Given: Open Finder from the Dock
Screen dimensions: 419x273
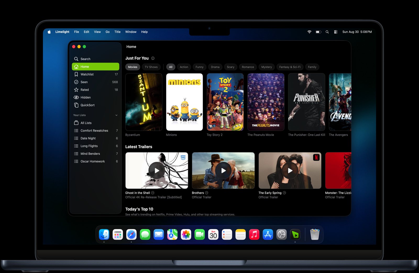Looking at the screenshot, I should [x=104, y=235].
